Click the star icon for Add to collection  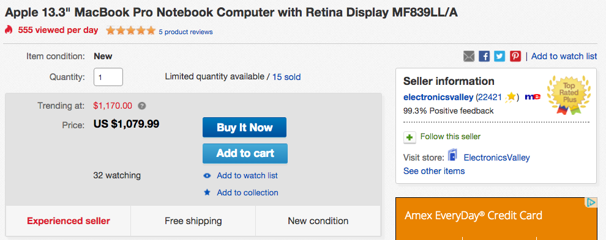207,192
